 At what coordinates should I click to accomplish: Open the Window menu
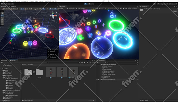click(x=47, y=1)
